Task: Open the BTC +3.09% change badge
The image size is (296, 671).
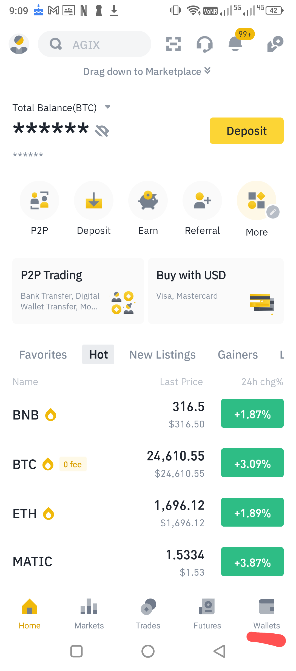Action: [x=252, y=463]
